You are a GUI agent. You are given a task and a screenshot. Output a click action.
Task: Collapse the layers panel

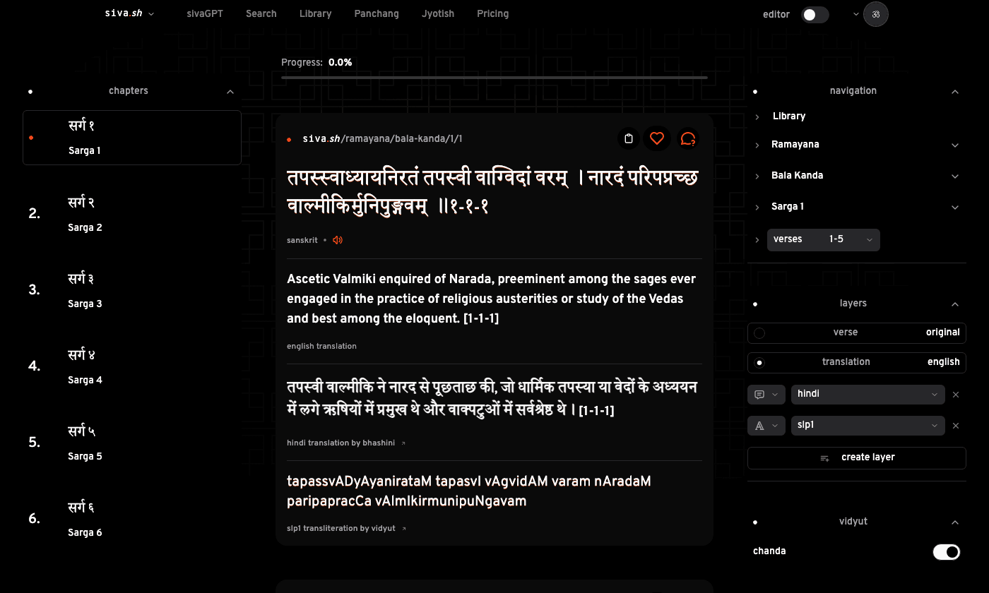(x=955, y=304)
